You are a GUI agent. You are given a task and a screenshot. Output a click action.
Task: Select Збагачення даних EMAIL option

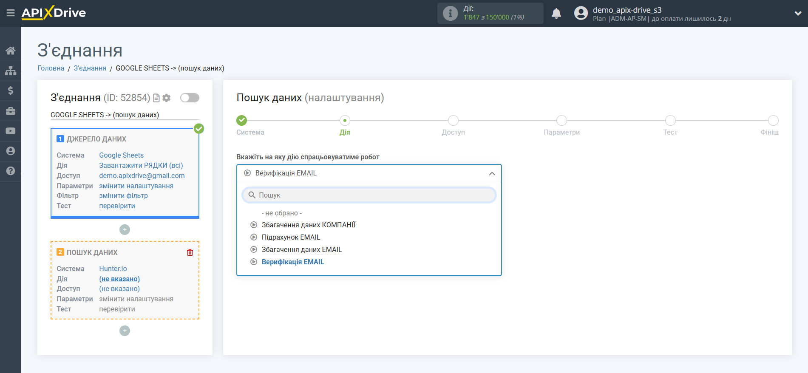click(301, 250)
